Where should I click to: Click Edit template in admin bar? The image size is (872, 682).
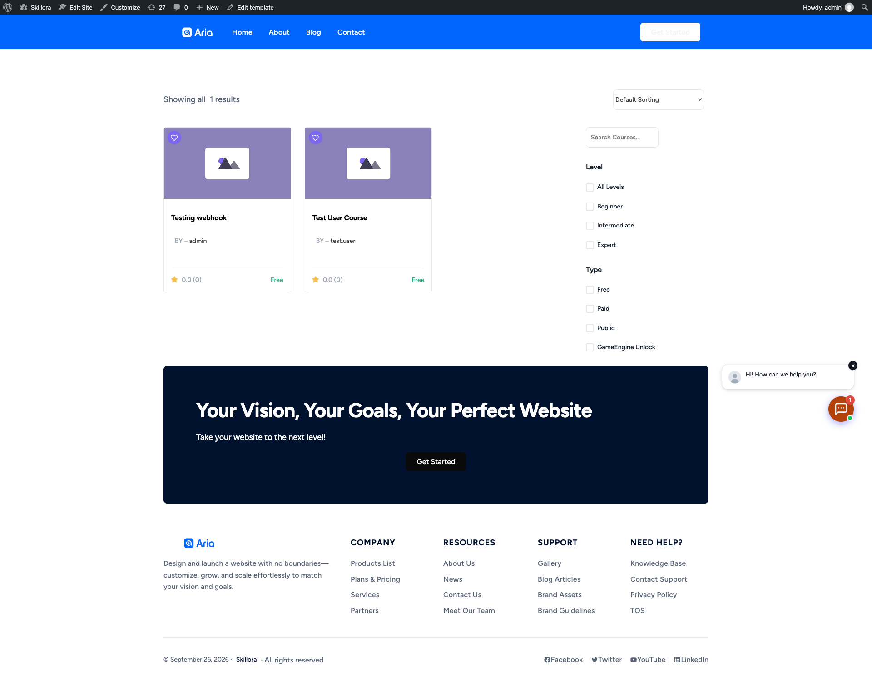[250, 7]
